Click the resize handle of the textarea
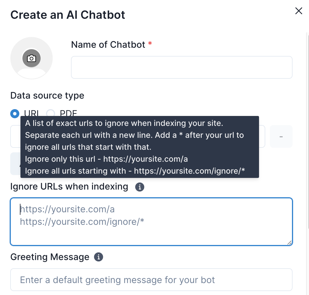 click(x=289, y=242)
